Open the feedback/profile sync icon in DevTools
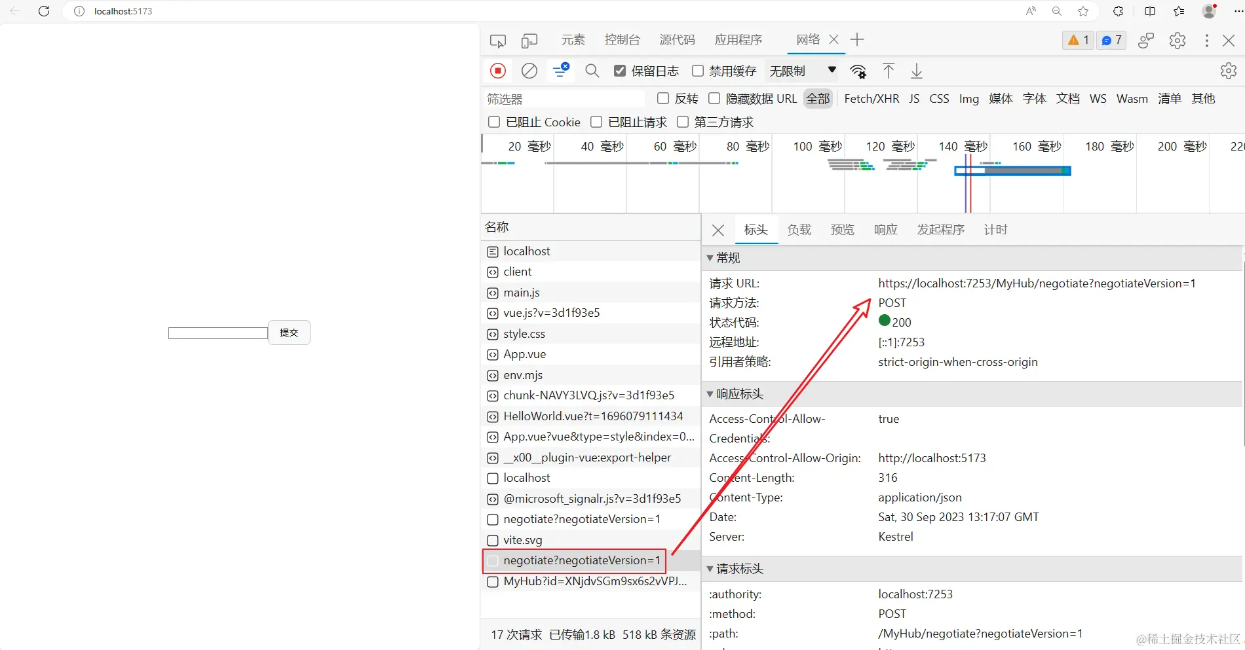 pos(1146,41)
